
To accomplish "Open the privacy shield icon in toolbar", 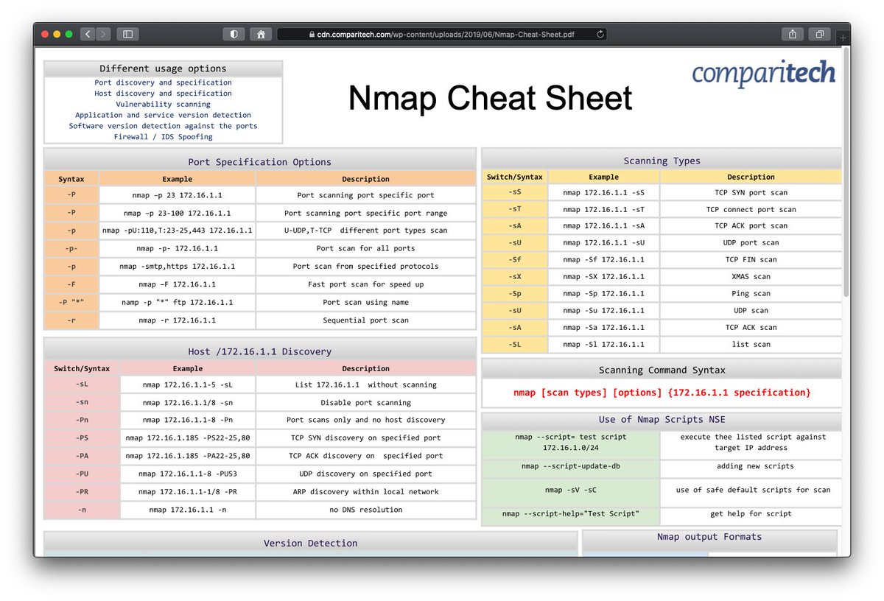I will click(234, 34).
